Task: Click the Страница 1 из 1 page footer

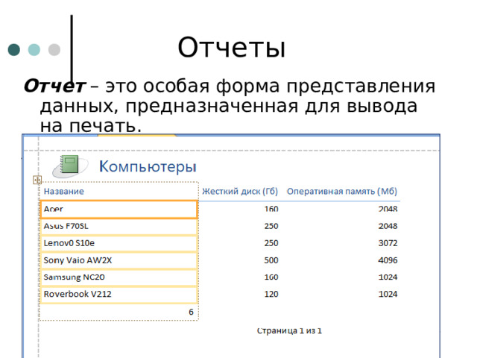Action: click(x=289, y=330)
